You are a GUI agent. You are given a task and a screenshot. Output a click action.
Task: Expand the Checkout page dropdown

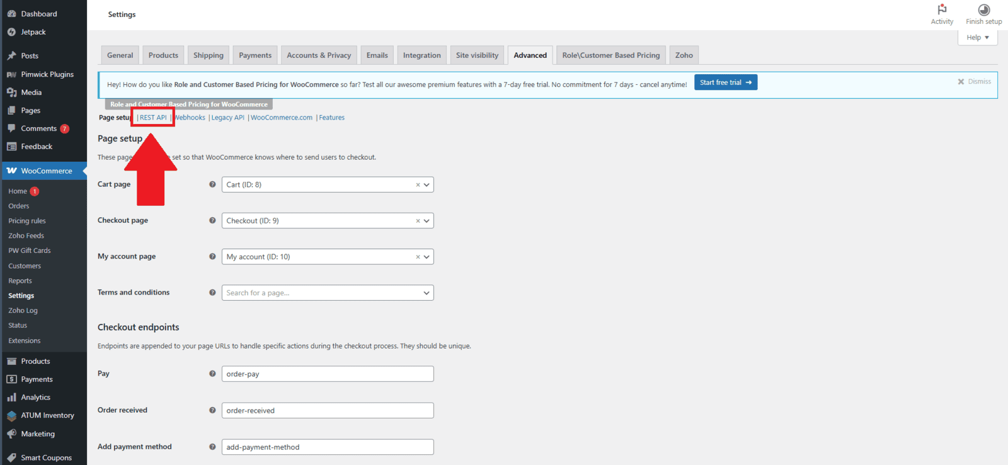pyautogui.click(x=427, y=221)
